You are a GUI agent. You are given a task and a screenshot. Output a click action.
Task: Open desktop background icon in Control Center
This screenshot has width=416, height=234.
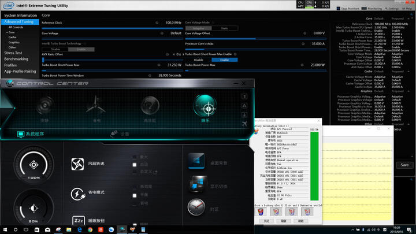[196, 161]
